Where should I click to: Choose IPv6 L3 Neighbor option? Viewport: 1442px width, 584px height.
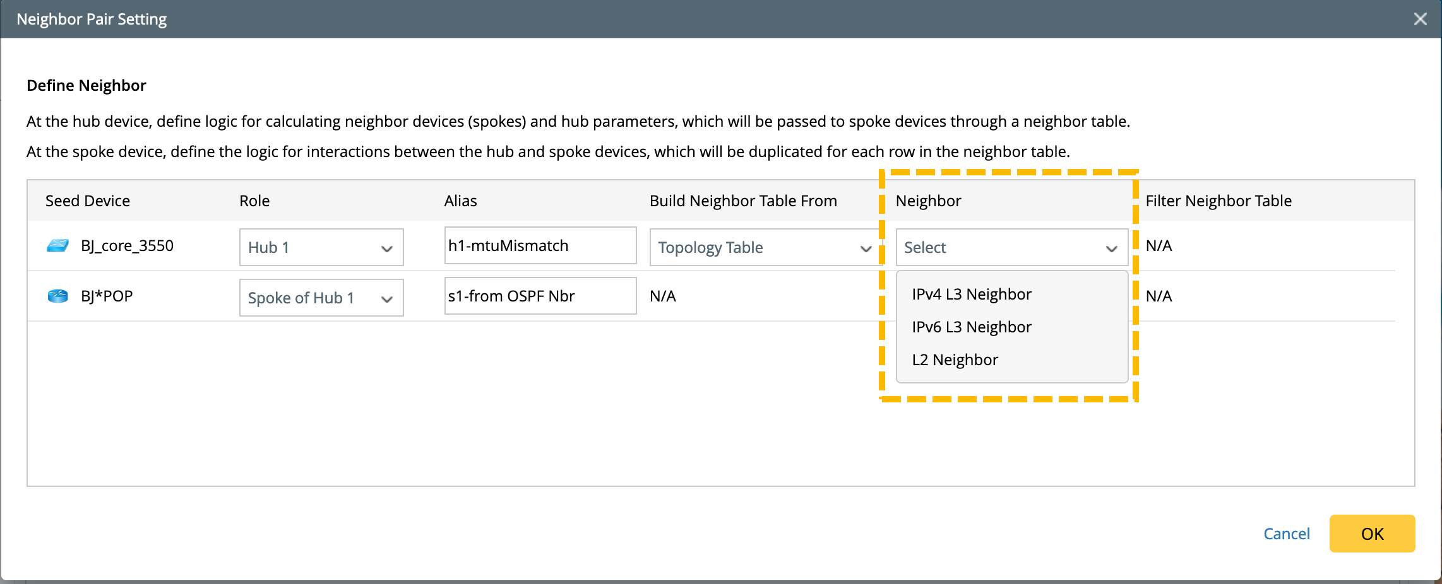(x=972, y=327)
